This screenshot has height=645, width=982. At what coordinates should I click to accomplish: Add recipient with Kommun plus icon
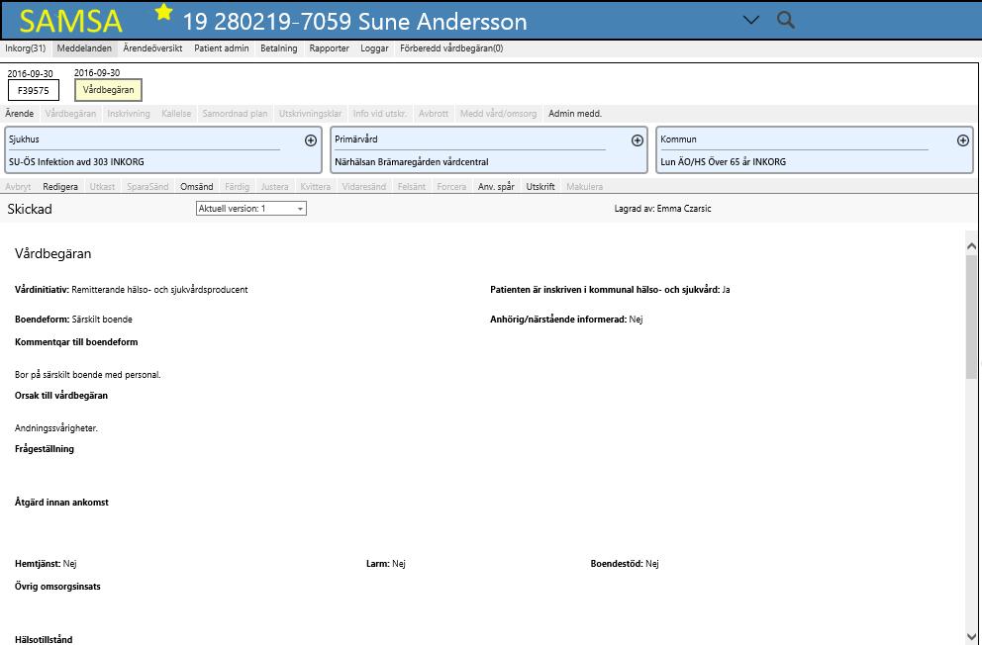(962, 140)
